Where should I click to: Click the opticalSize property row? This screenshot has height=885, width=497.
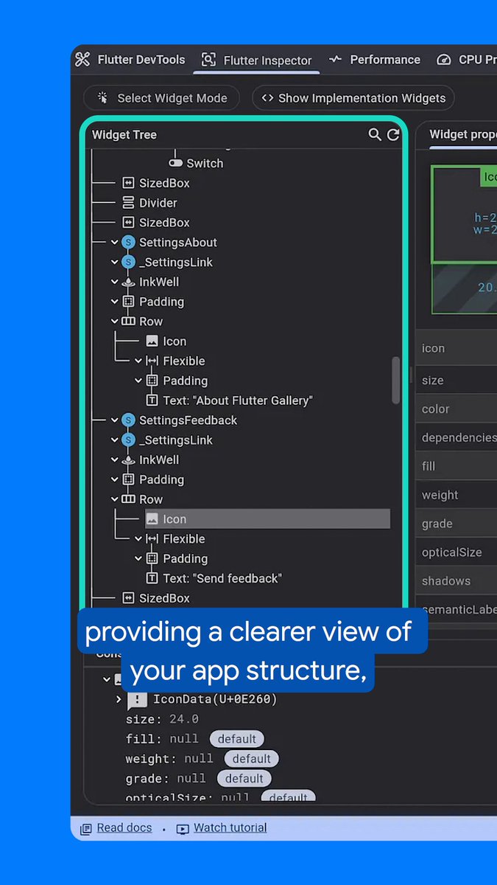456,552
